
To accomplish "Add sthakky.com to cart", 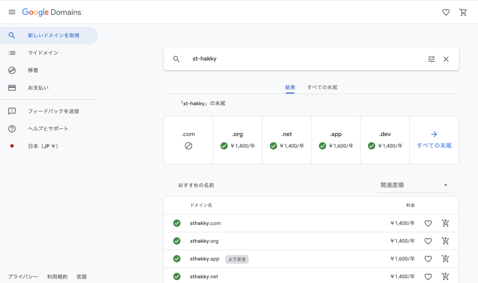I will (446, 223).
